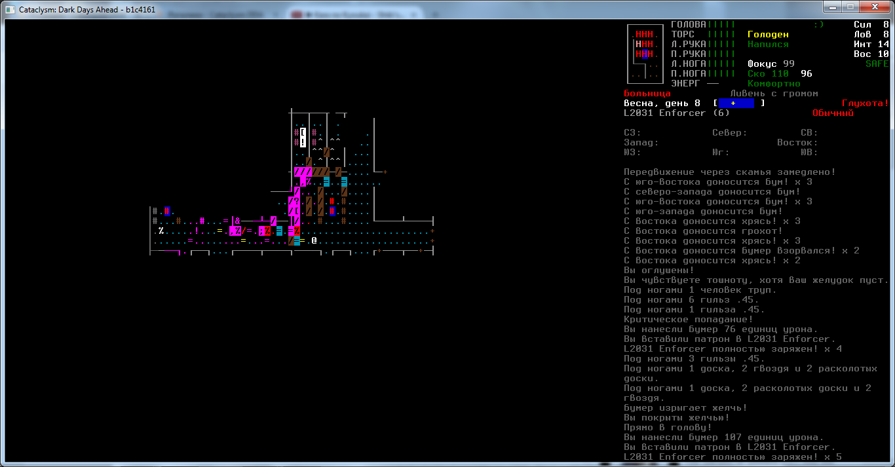This screenshot has height=467, width=895.
Task: Click the Ливень с громом weather text
Action: pos(774,93)
